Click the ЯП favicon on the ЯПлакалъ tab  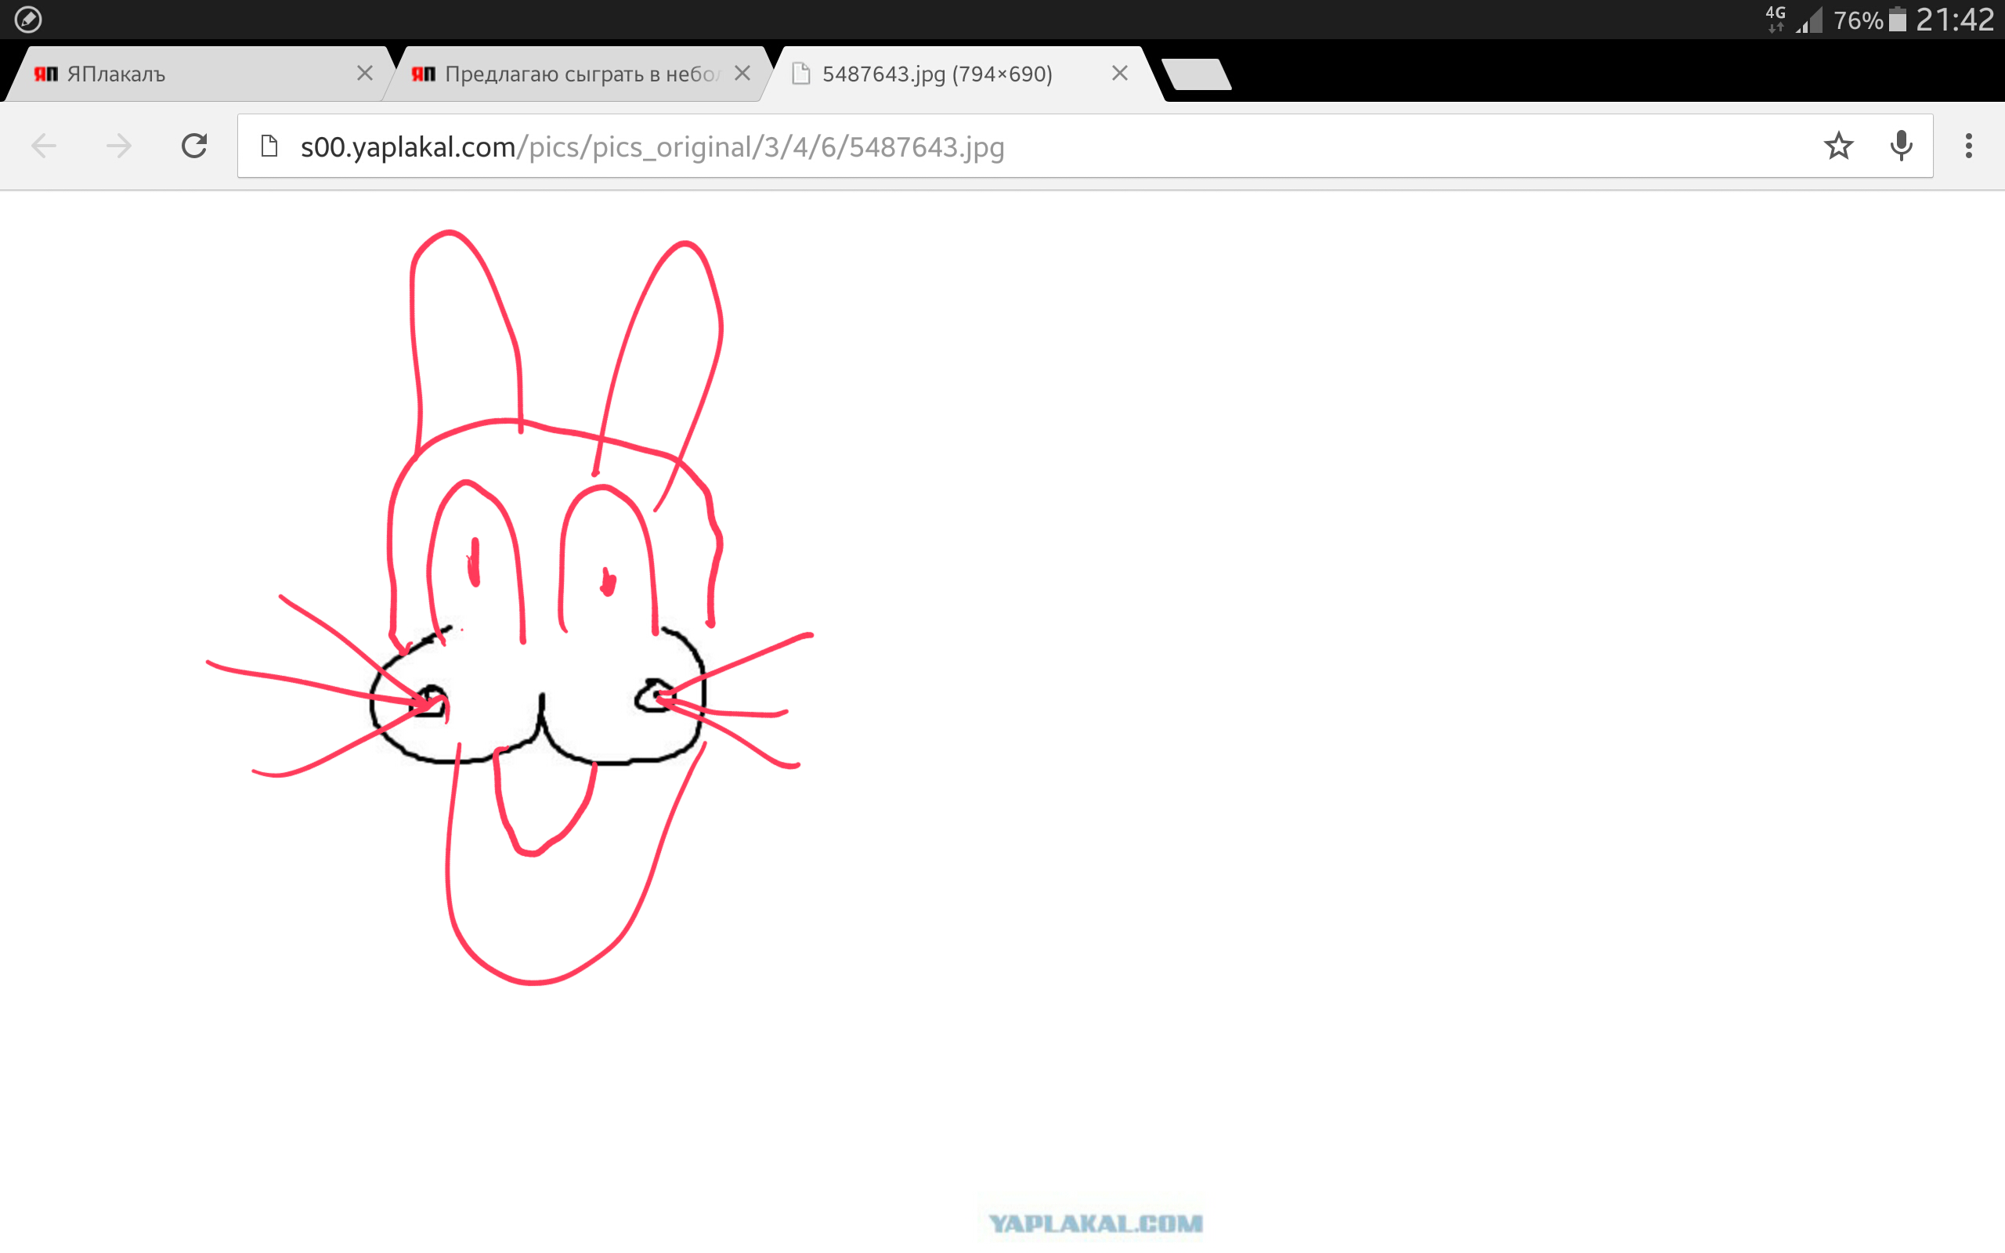pos(45,74)
